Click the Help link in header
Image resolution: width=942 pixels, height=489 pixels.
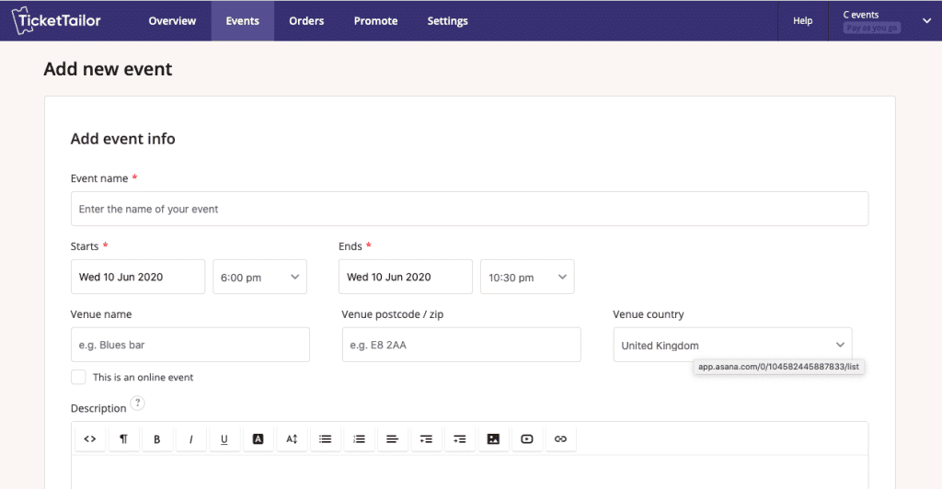(802, 21)
